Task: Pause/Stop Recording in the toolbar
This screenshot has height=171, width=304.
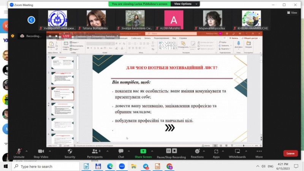Action: [171, 152]
